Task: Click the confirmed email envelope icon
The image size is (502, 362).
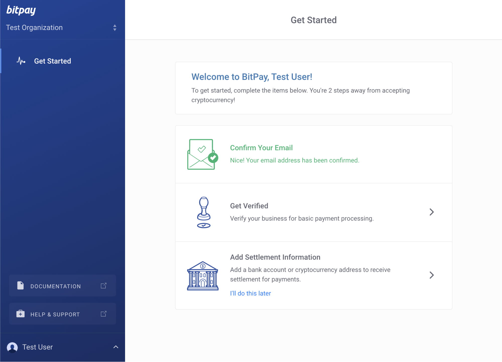Action: coord(203,154)
